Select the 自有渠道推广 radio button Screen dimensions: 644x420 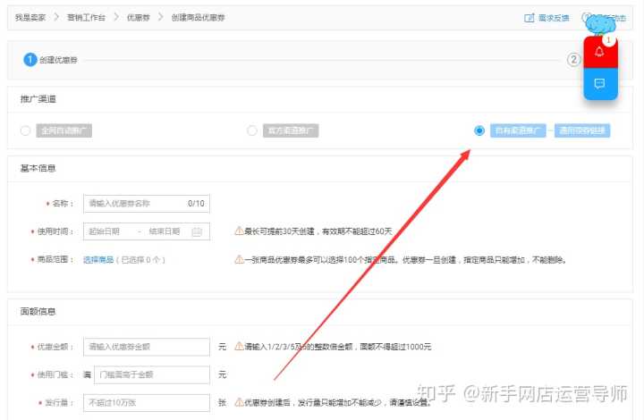[x=479, y=130]
